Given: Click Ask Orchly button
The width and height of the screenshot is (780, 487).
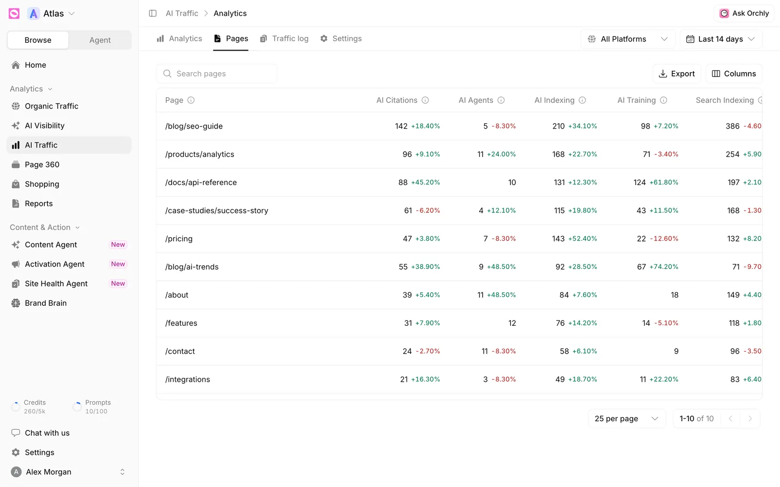Looking at the screenshot, I should click(x=744, y=13).
